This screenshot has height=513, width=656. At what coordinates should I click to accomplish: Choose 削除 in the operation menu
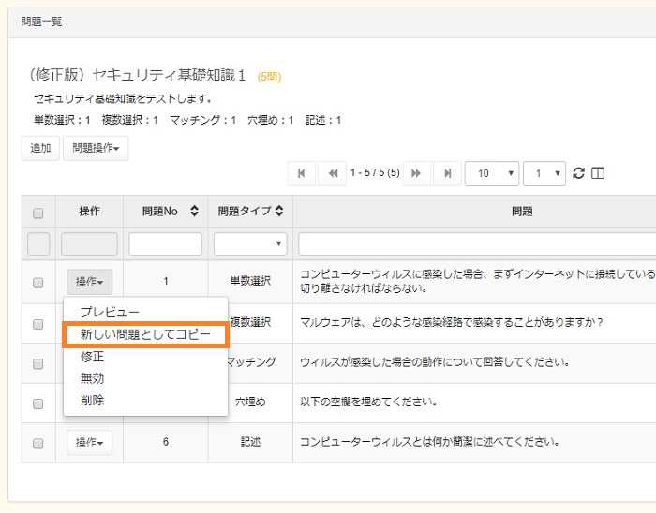pos(92,400)
